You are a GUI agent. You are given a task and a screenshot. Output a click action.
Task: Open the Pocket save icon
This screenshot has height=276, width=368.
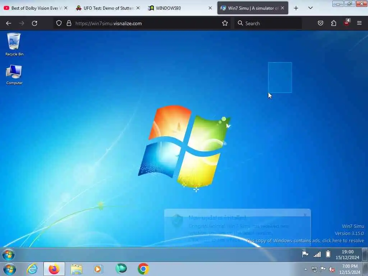pyautogui.click(x=321, y=23)
